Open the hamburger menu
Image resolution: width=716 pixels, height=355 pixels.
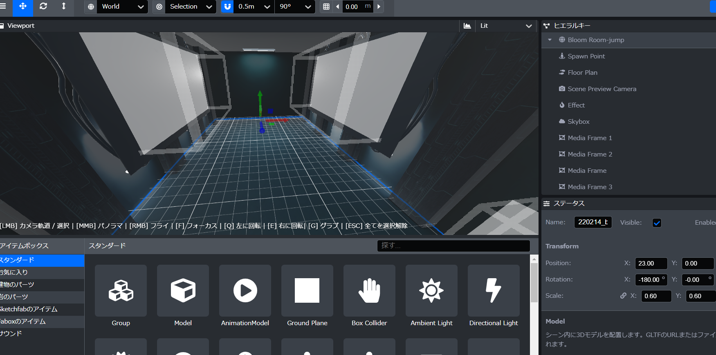click(3, 7)
